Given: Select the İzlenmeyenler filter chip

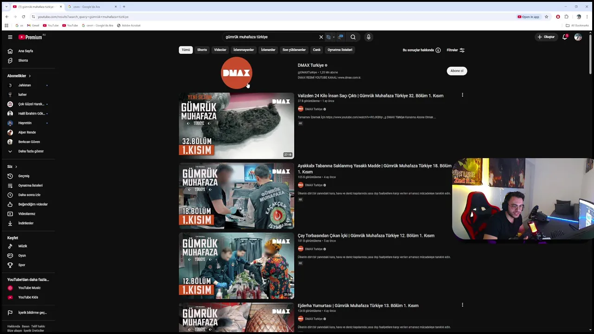Looking at the screenshot, I should point(244,50).
